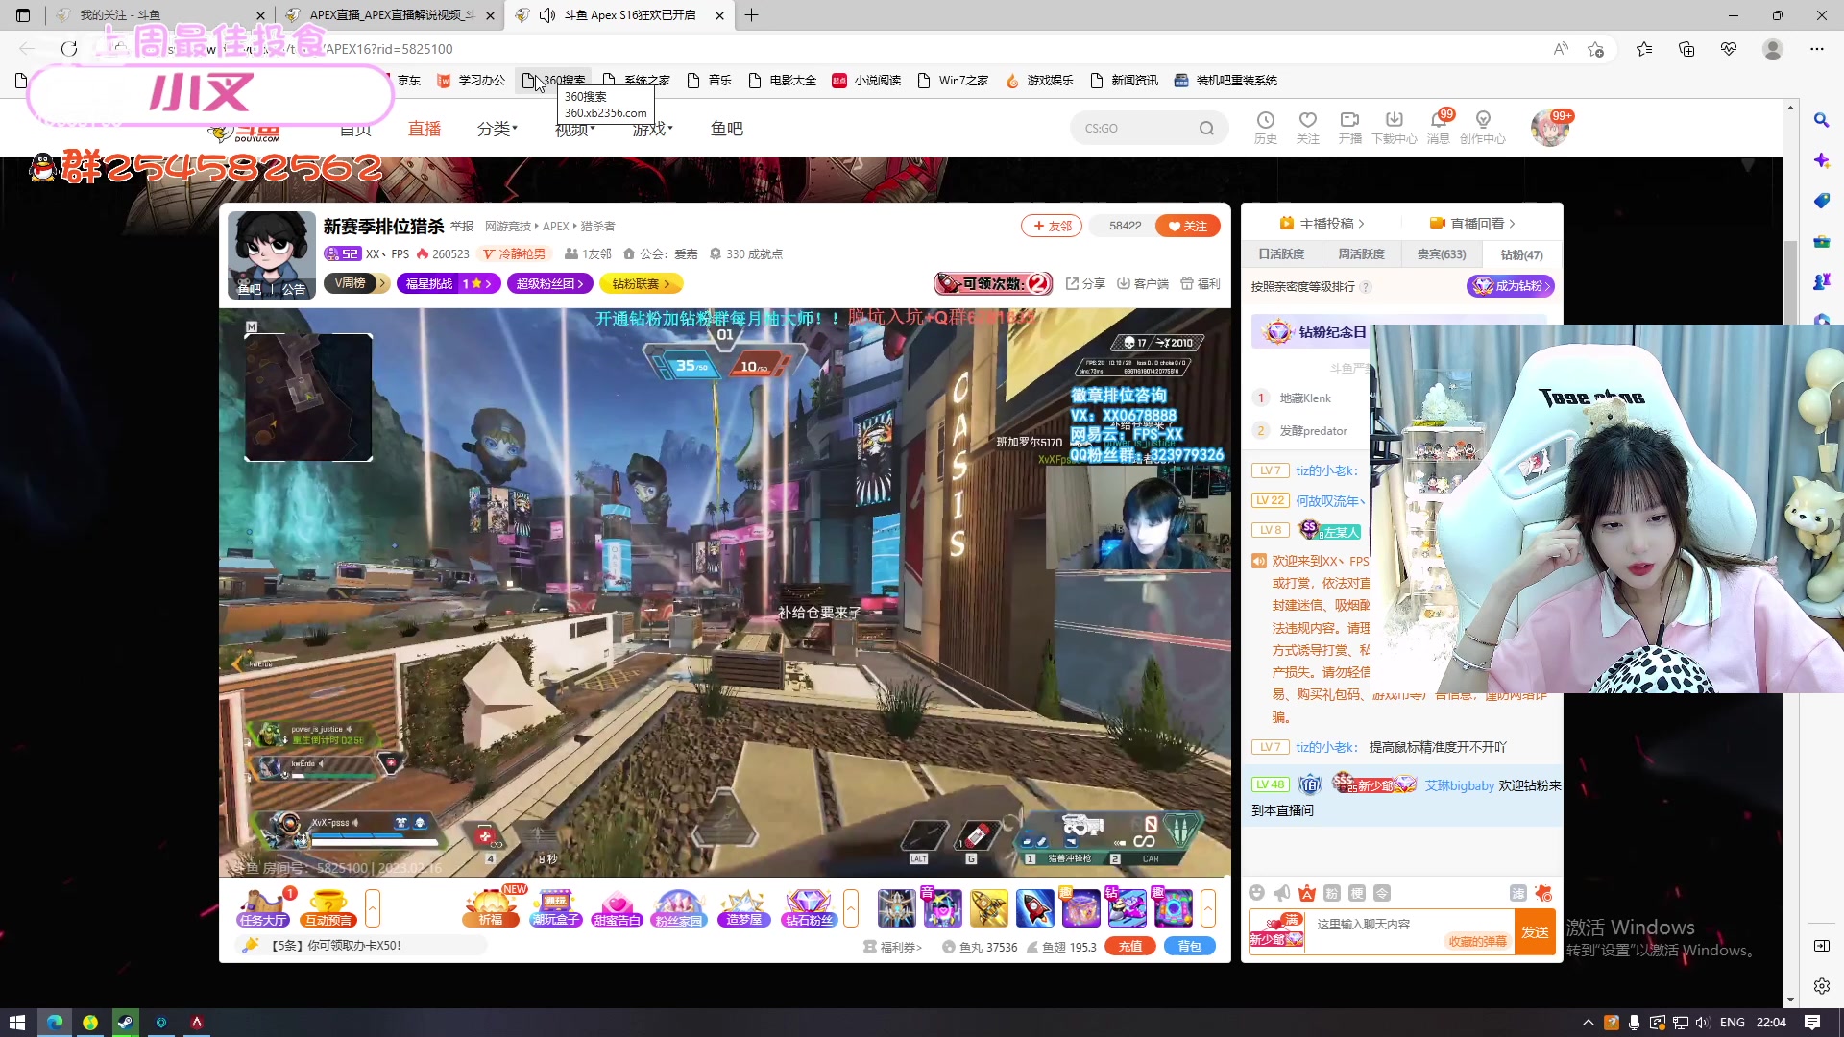Image resolution: width=1844 pixels, height=1037 pixels.
Task: Toggle the red A danmaku style button
Action: [x=1307, y=893]
